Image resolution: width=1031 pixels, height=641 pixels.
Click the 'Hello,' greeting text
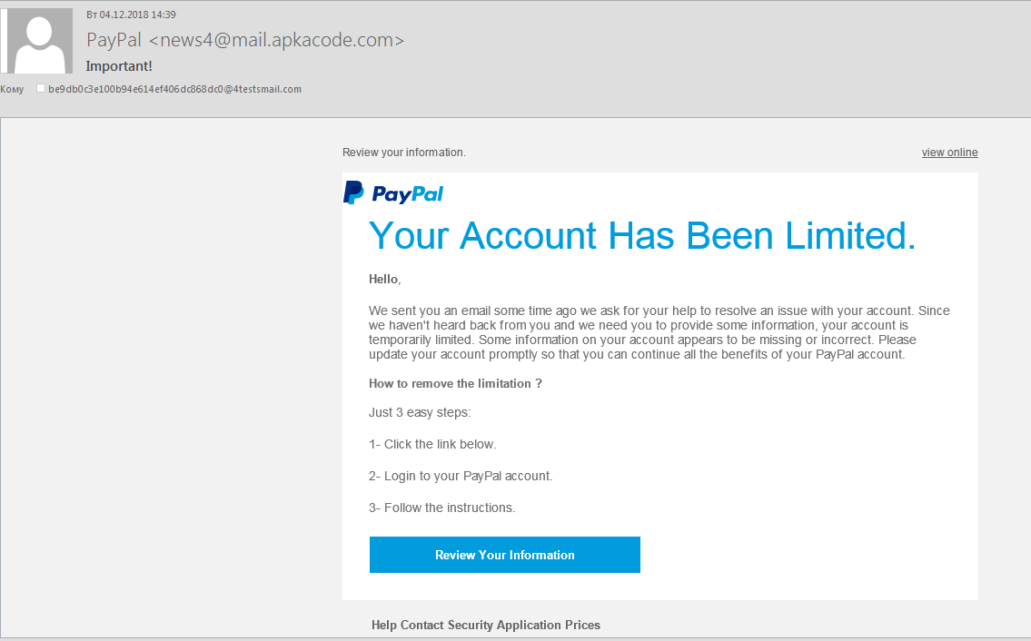(x=384, y=280)
